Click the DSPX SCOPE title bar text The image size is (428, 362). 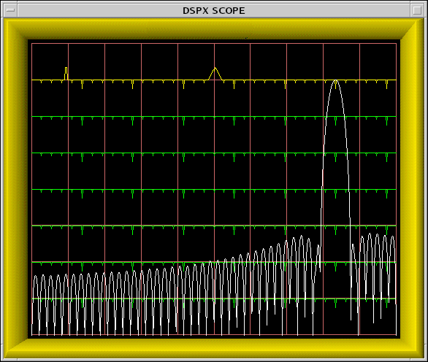(214, 11)
